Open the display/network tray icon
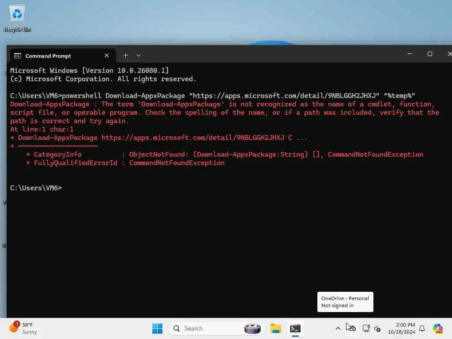This screenshot has width=452, height=339. (x=366, y=328)
